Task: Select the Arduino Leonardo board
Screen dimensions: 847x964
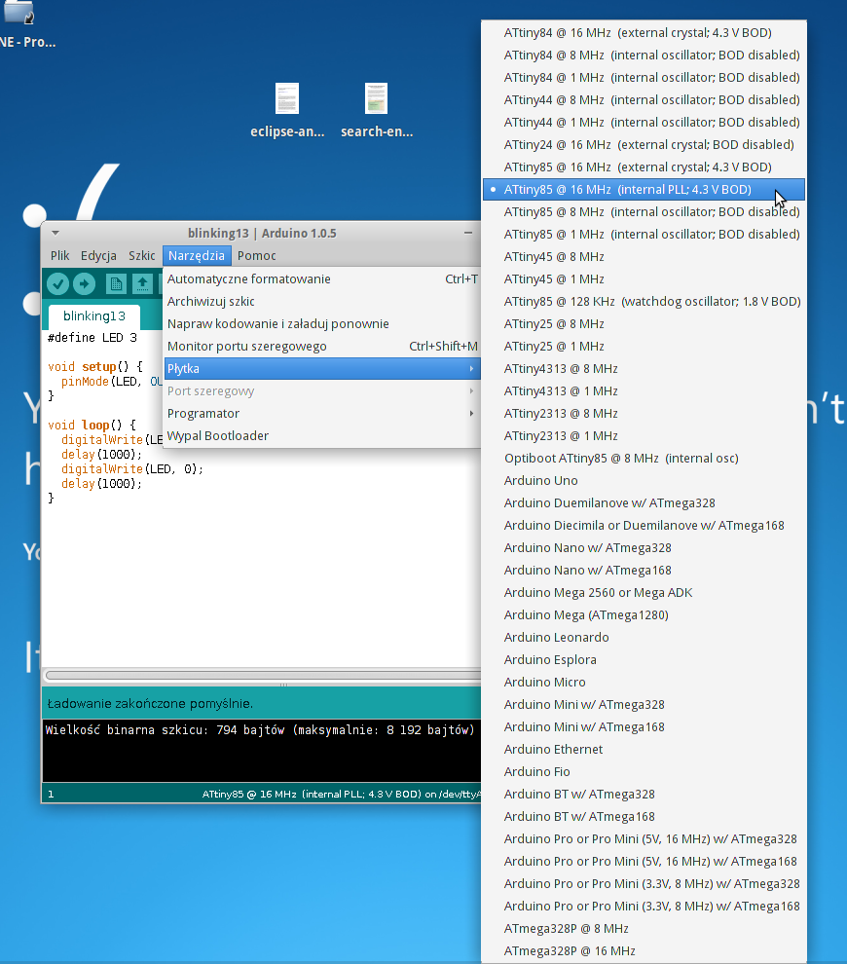Action: coord(644,638)
